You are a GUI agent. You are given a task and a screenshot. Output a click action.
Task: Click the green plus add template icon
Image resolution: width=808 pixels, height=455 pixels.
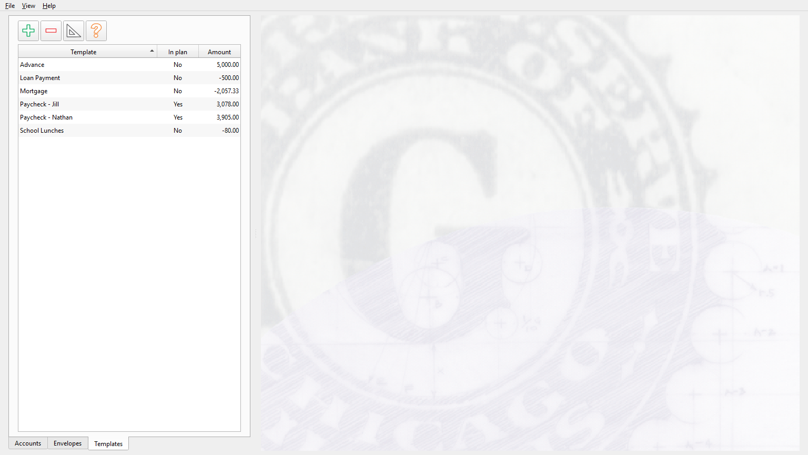28,31
